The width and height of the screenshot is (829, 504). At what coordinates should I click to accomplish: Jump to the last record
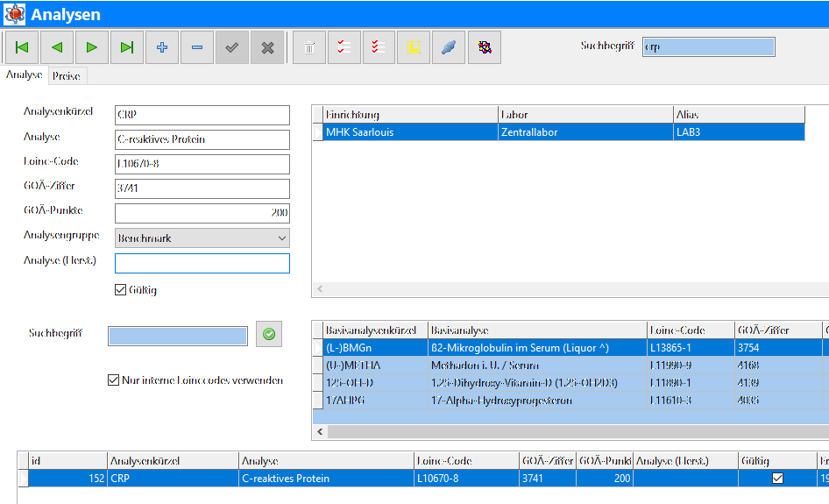click(x=127, y=47)
